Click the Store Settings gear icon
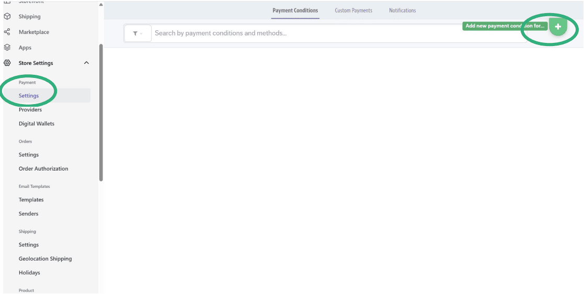 coord(7,63)
